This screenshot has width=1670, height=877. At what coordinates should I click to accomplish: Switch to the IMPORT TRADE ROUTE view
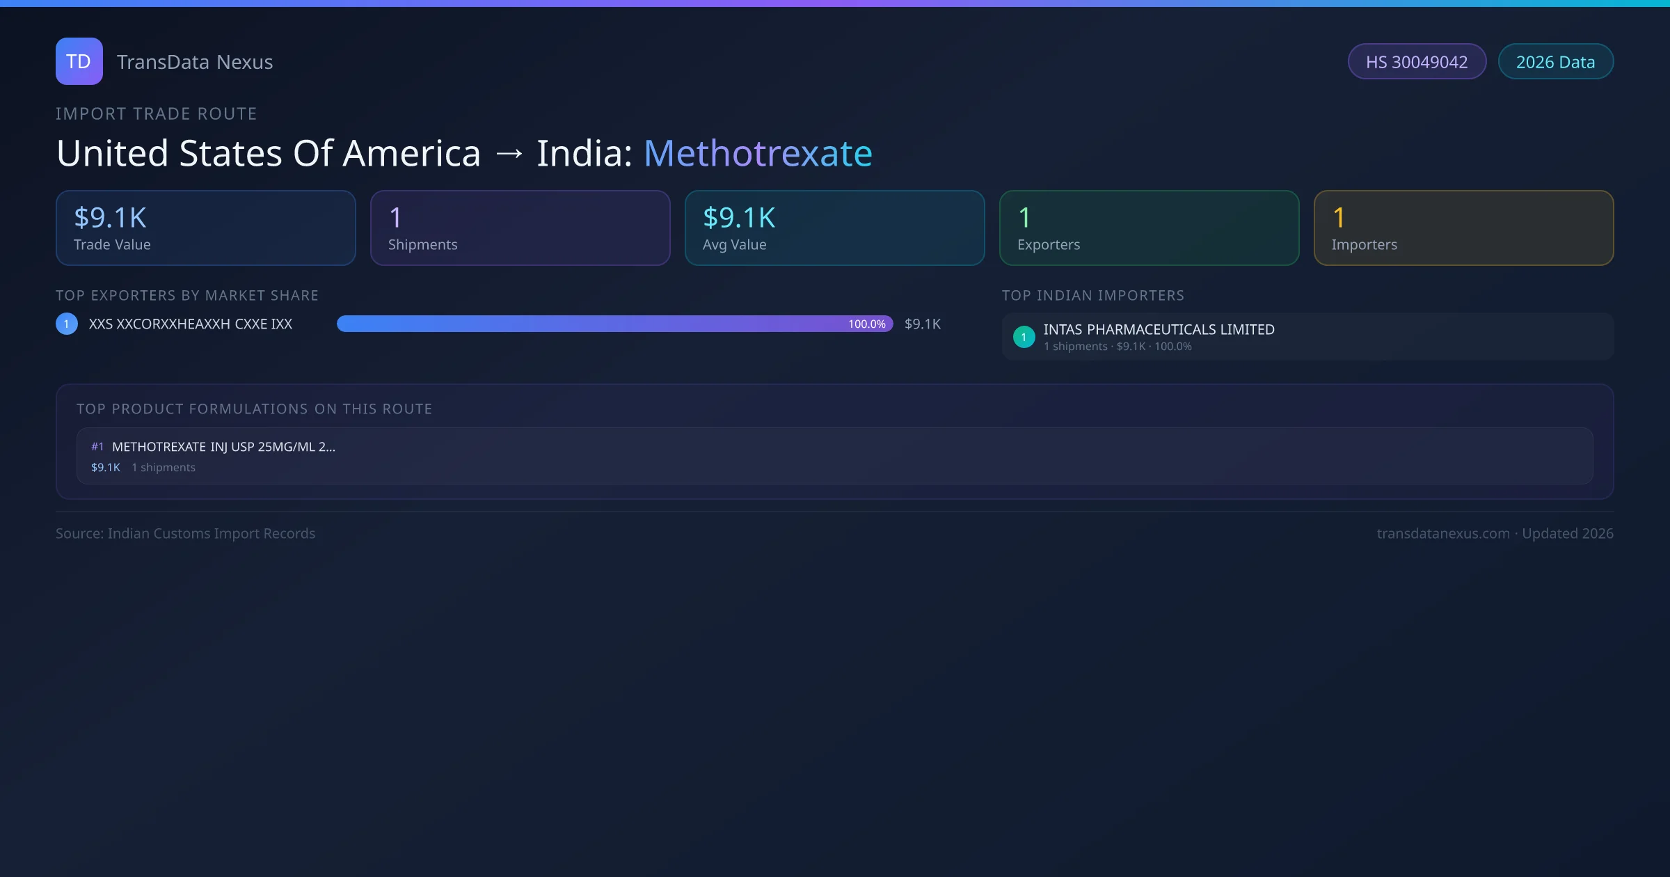click(156, 113)
